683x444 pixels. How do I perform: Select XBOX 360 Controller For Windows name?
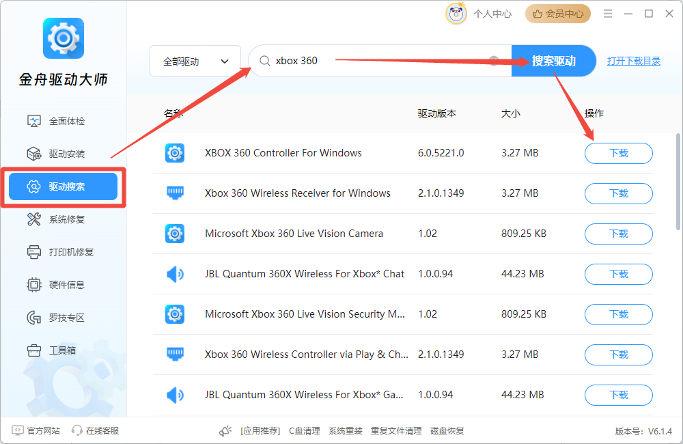[283, 153]
